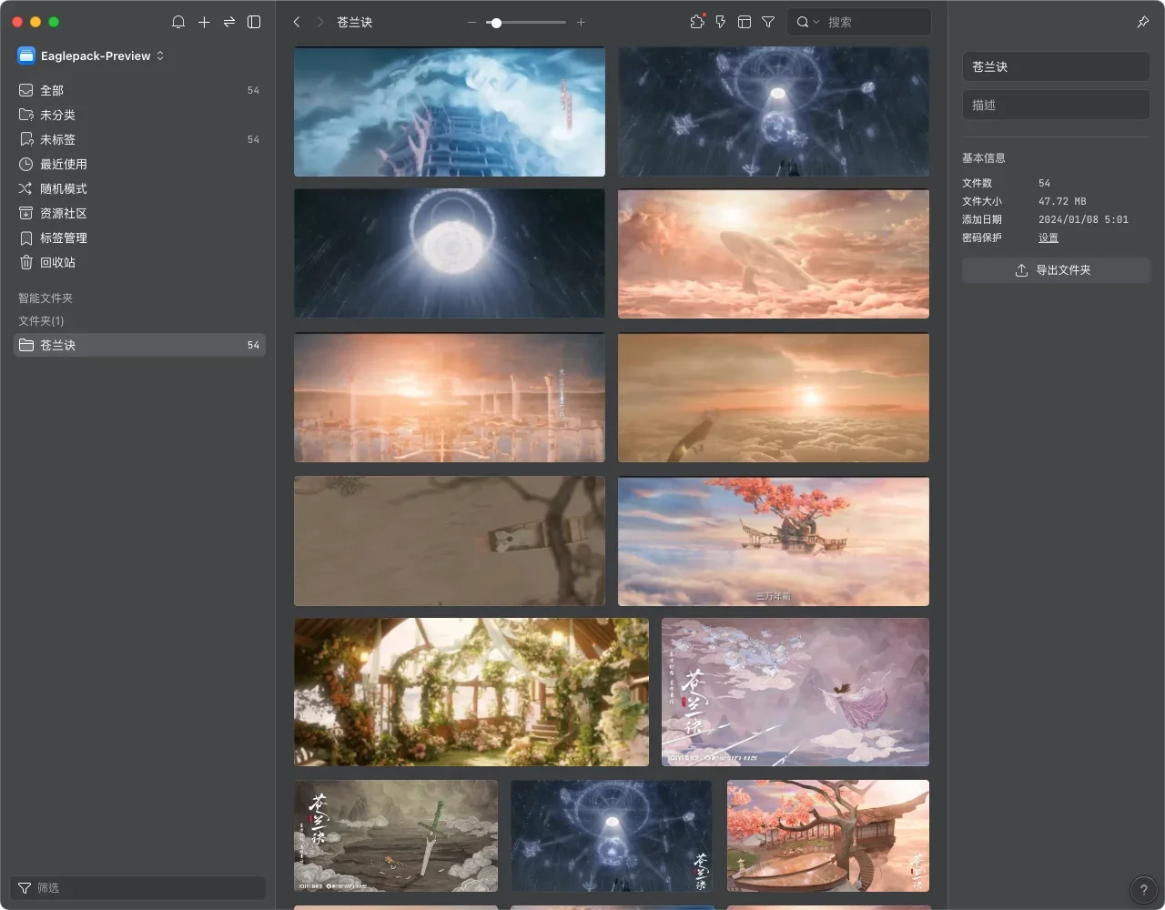Open the large magic circle thumbnail without logo
The height and width of the screenshot is (910, 1165).
(774, 111)
